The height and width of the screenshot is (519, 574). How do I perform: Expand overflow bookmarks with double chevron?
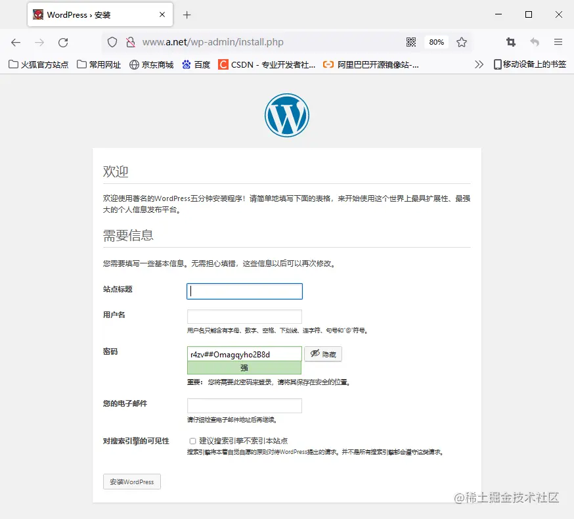pyautogui.click(x=479, y=64)
